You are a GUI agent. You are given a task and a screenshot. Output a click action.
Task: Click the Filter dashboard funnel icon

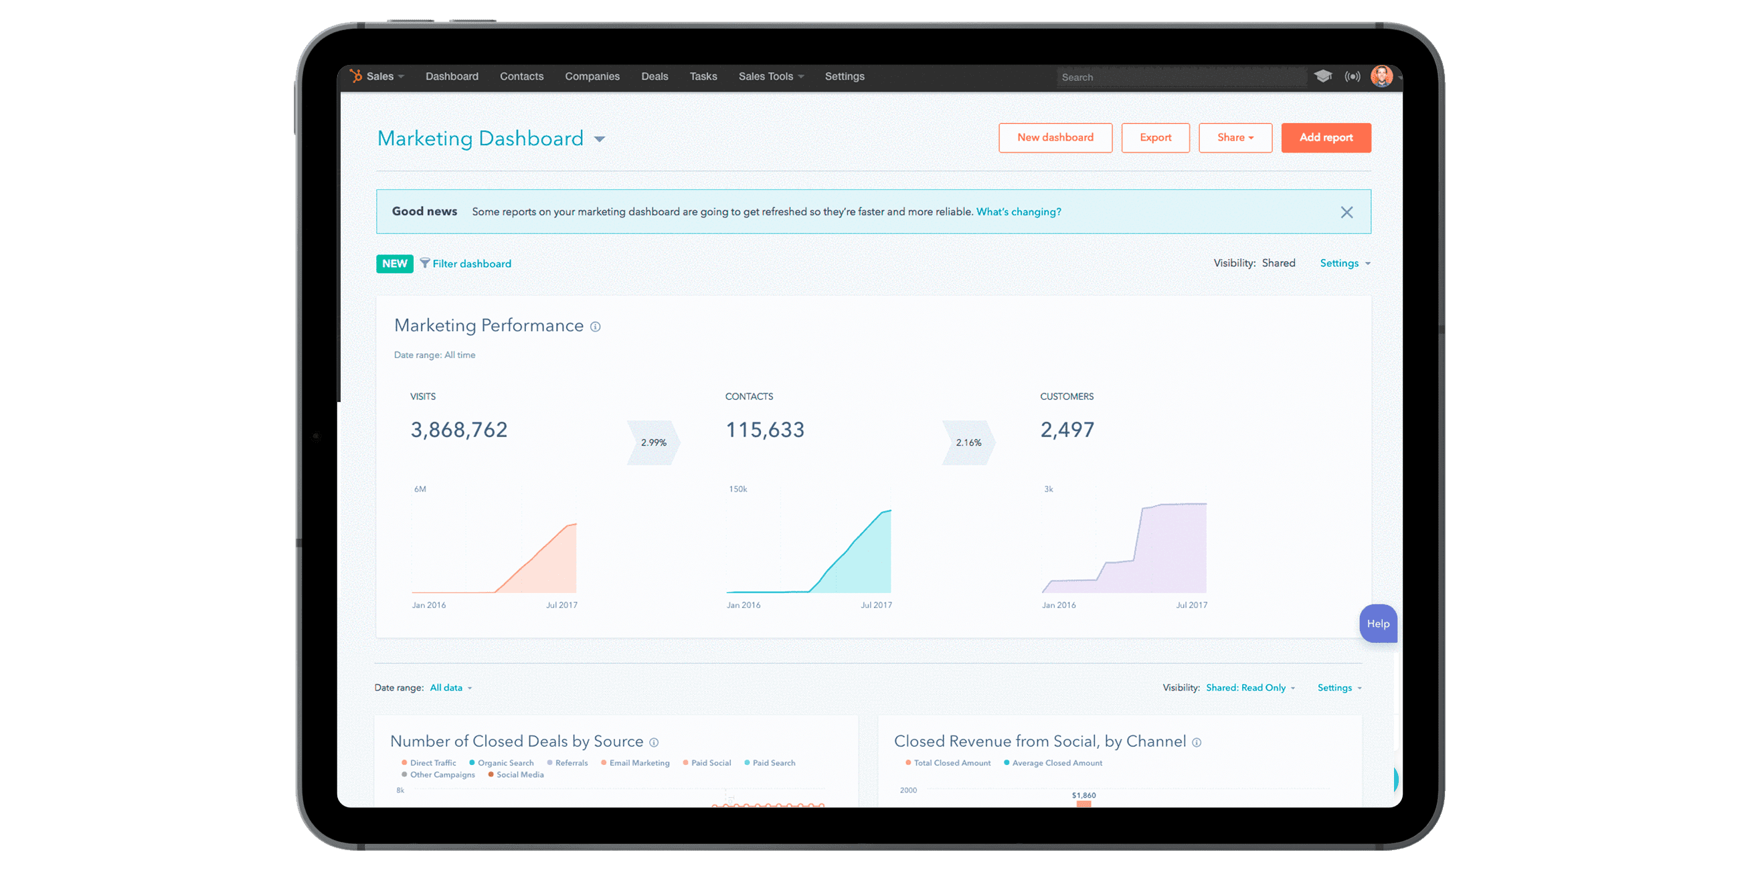(425, 263)
